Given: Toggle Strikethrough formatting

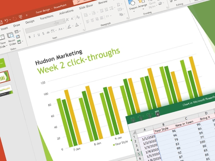Looking at the screenshot, I should (48, 33).
